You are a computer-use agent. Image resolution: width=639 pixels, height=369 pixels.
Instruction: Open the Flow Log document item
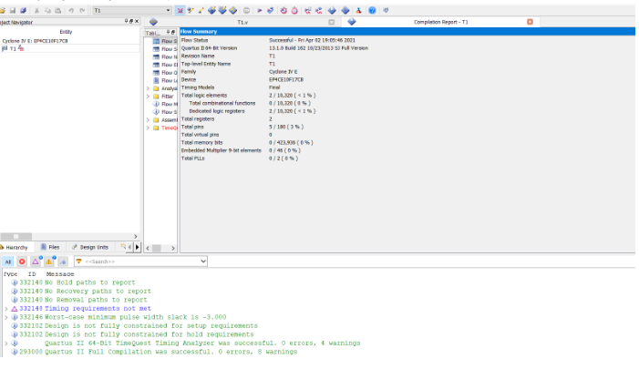pyautogui.click(x=165, y=81)
